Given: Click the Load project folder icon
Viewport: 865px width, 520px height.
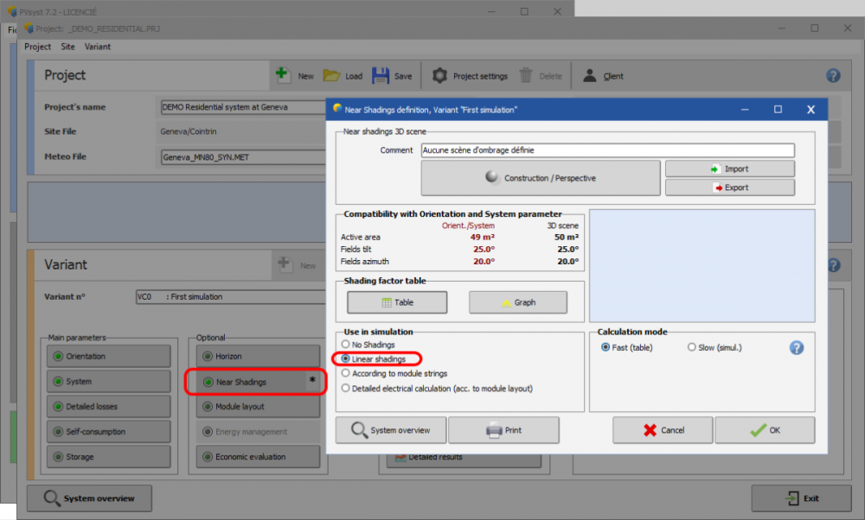Looking at the screenshot, I should tap(332, 75).
